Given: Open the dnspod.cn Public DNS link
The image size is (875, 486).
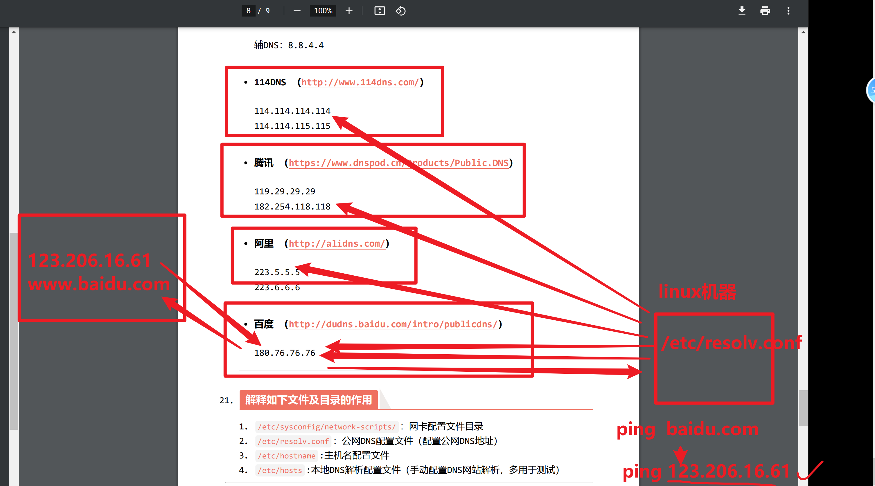Looking at the screenshot, I should (x=398, y=163).
